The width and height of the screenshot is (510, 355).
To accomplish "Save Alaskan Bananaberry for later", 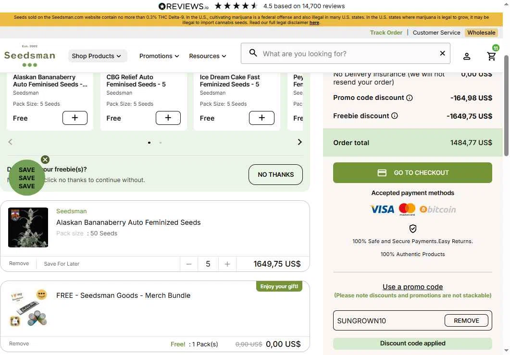I will [x=62, y=264].
